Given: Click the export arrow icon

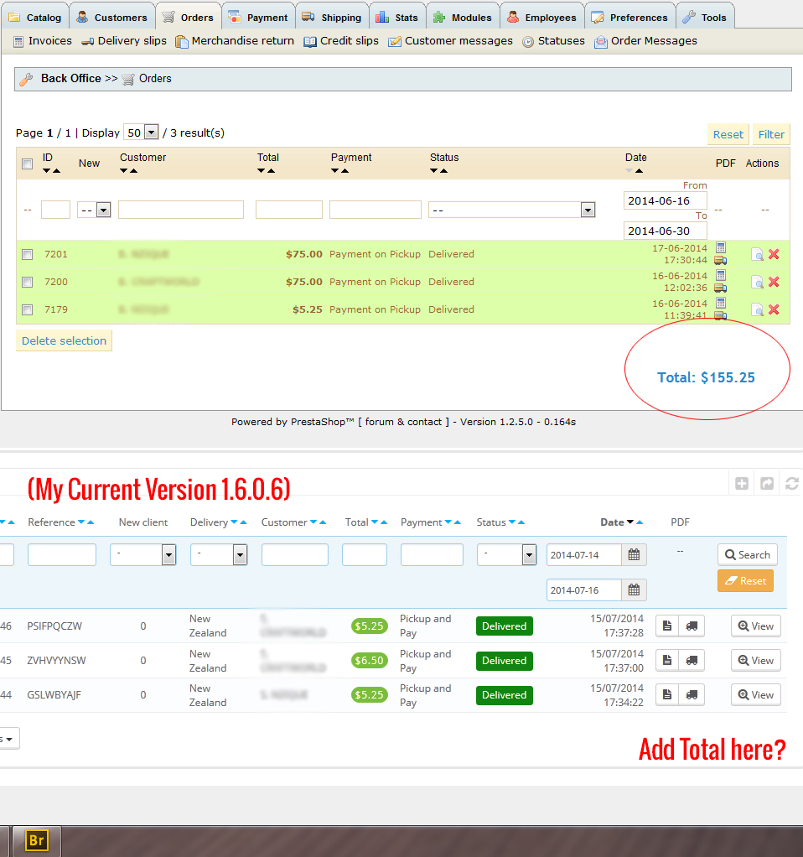Looking at the screenshot, I should (767, 484).
